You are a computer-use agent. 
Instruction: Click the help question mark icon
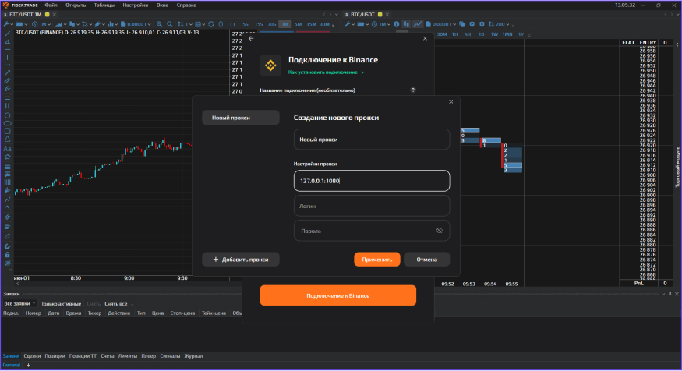(413, 90)
